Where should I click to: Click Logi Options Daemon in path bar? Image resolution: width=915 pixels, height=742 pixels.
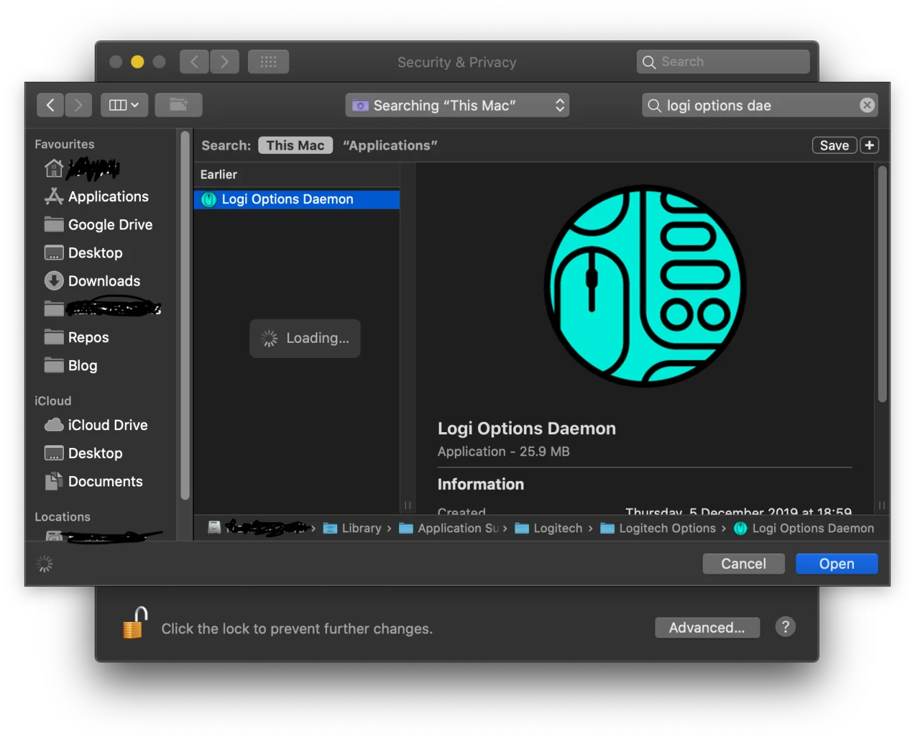pyautogui.click(x=804, y=528)
